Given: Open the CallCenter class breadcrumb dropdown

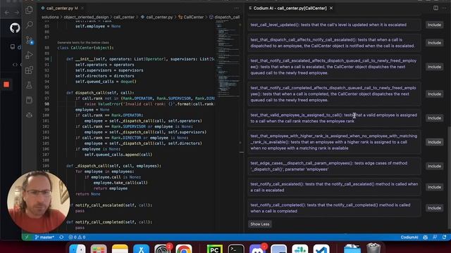Looking at the screenshot, I should [x=191, y=17].
